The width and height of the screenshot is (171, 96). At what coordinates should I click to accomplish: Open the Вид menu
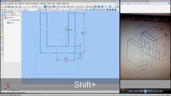(x=16, y=3)
